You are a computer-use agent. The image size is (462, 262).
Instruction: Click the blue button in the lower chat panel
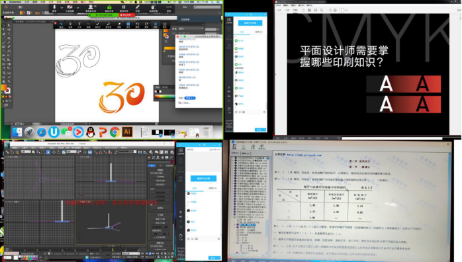pyautogui.click(x=203, y=179)
